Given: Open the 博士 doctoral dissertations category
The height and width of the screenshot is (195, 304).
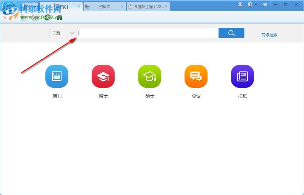Looking at the screenshot, I should [103, 76].
